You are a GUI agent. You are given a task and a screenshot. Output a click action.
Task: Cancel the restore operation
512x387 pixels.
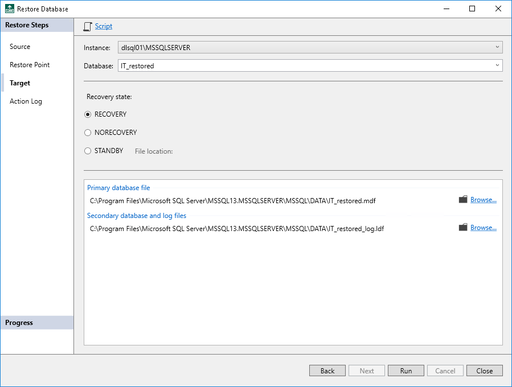pos(445,370)
